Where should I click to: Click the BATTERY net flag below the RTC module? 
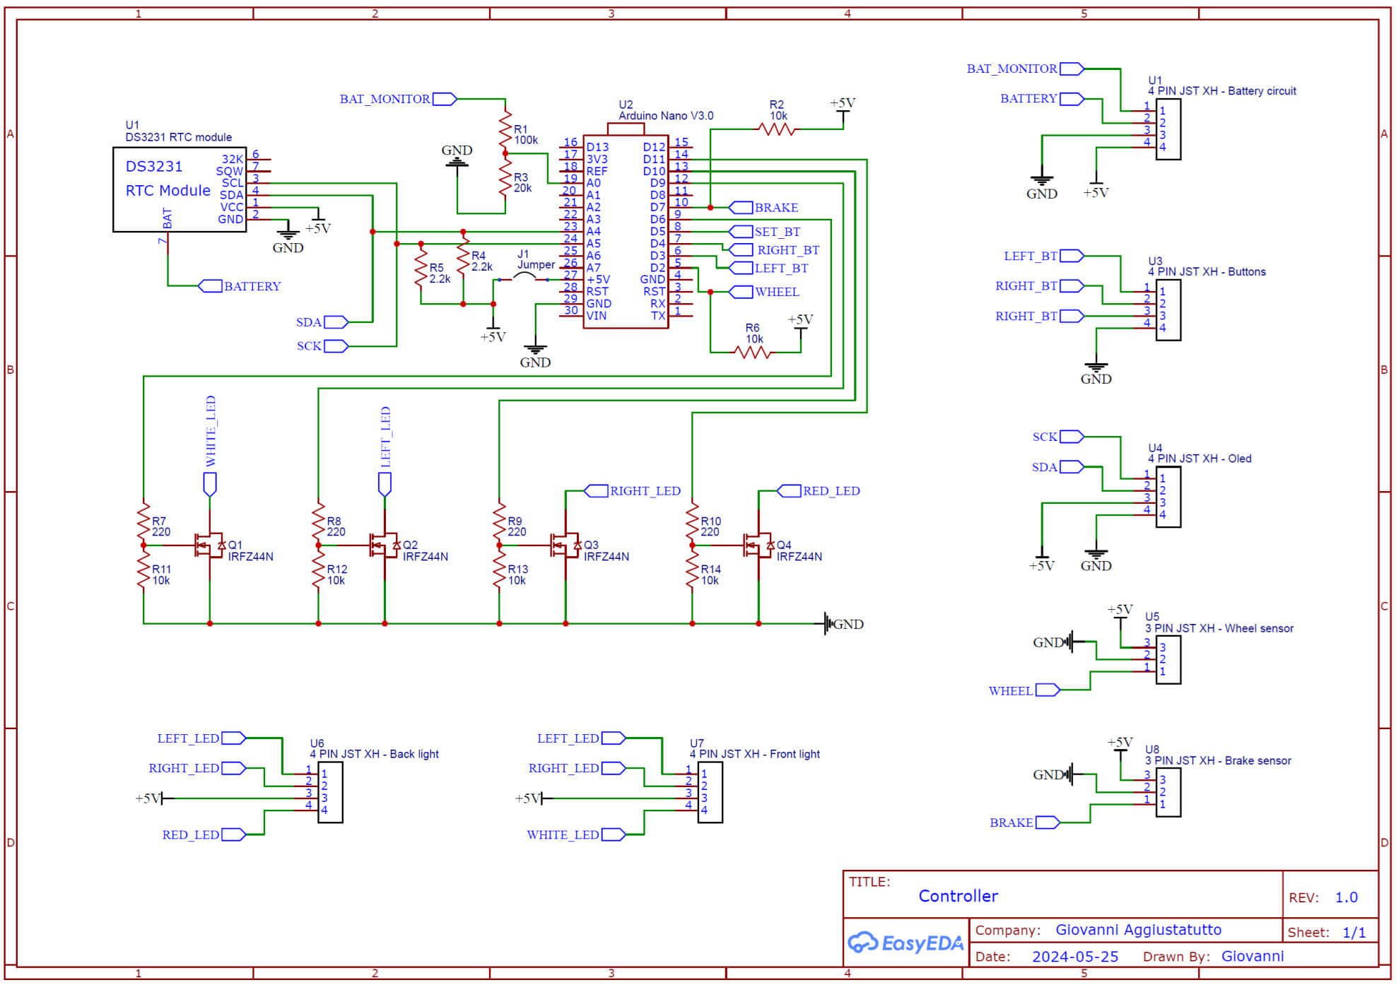pos(240,285)
